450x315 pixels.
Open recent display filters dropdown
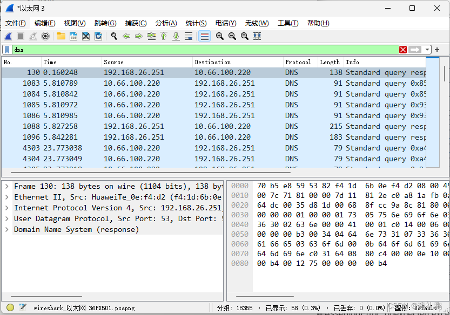click(x=427, y=50)
